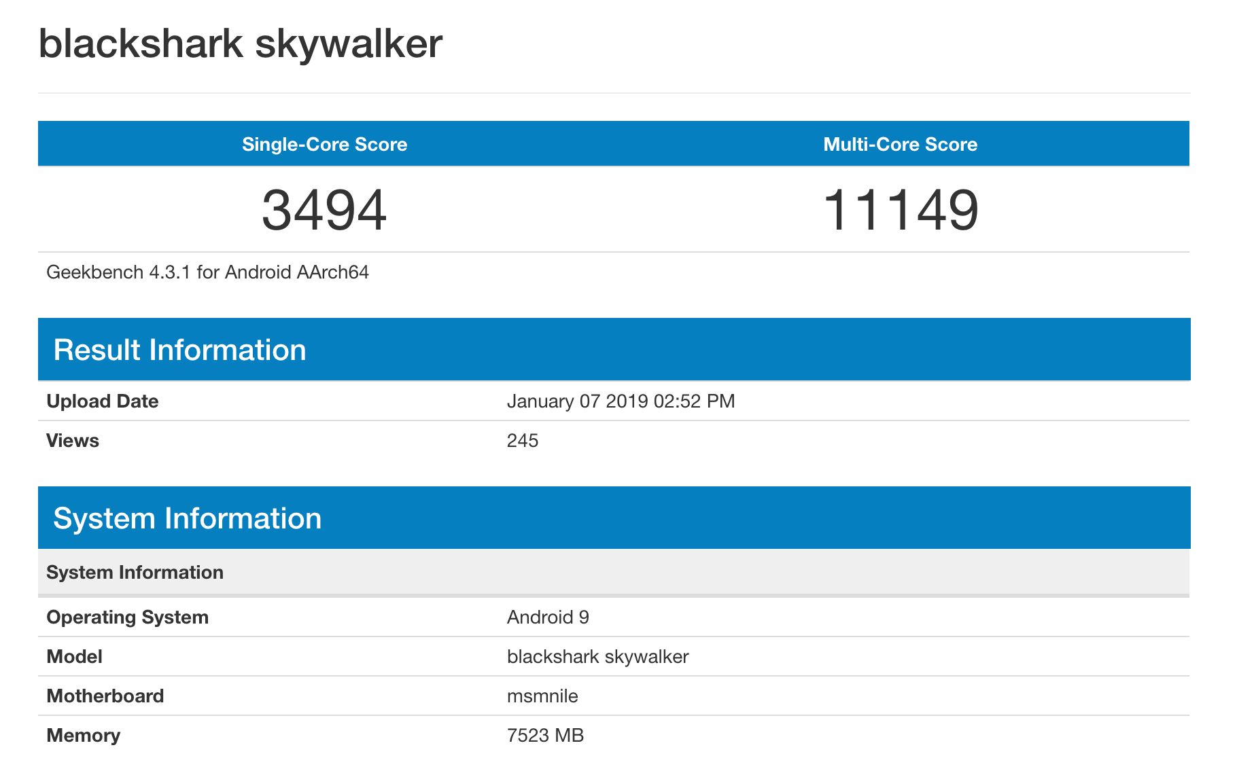This screenshot has height=773, width=1237.
Task: Click the blackshark skywalker model value
Action: tap(597, 656)
